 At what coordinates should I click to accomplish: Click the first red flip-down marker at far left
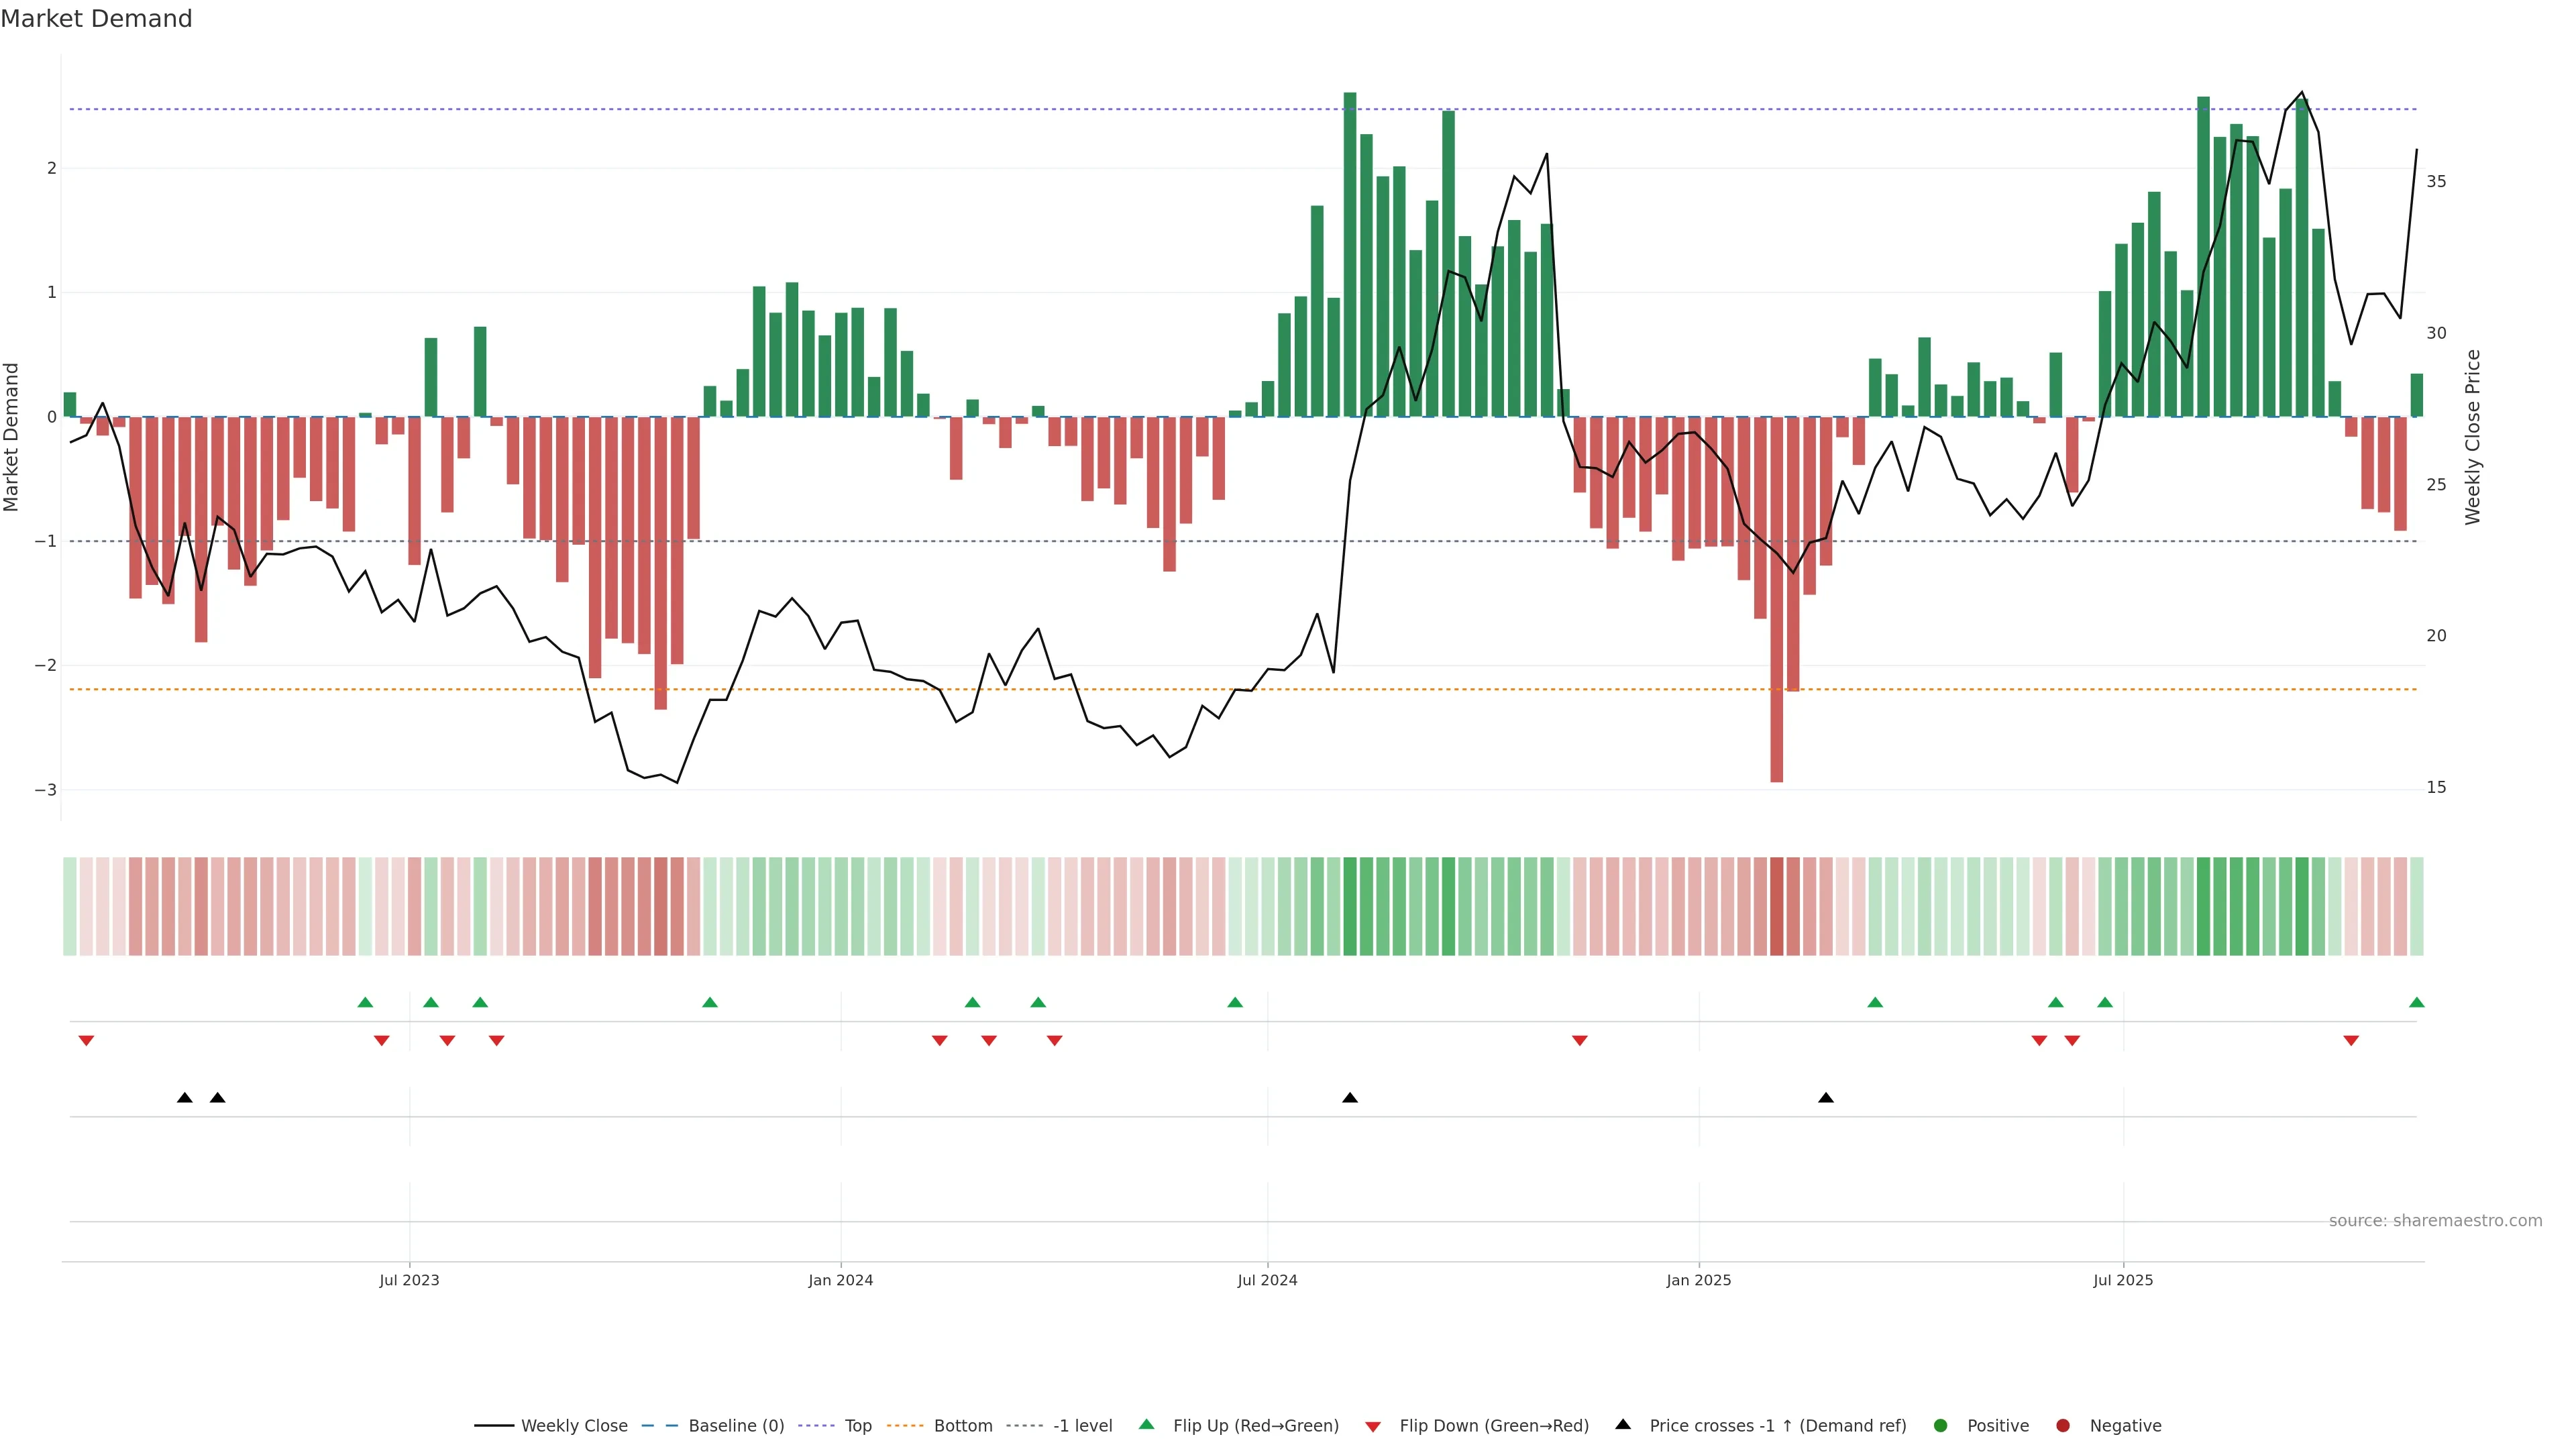(86, 1041)
